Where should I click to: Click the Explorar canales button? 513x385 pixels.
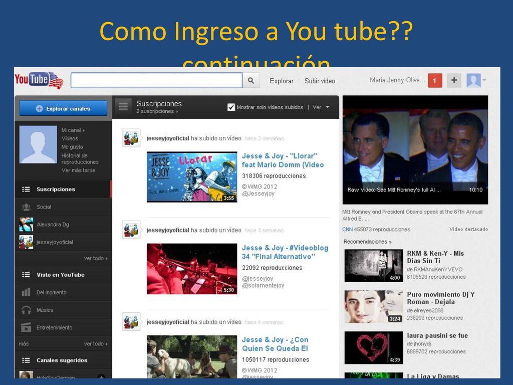pos(63,108)
